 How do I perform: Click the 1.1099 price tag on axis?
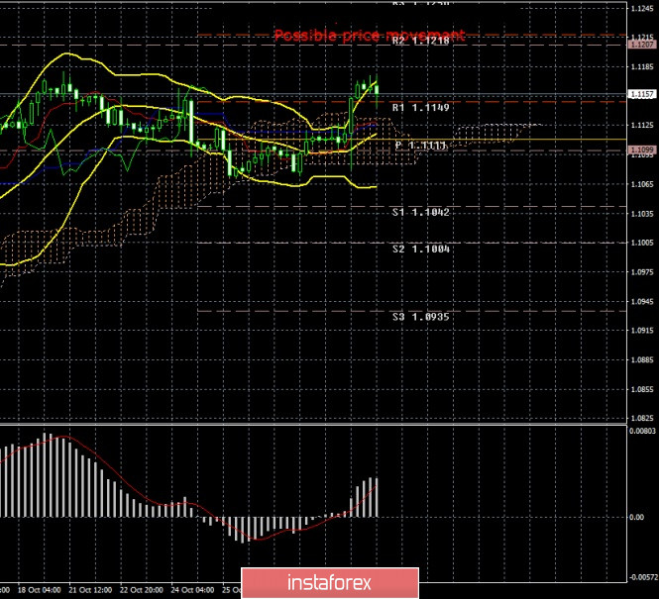click(x=642, y=150)
